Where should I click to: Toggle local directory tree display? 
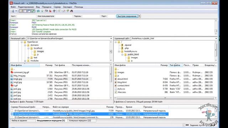(25, 11)
